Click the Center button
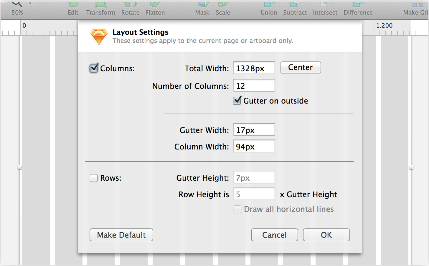The image size is (429, 266). click(300, 67)
